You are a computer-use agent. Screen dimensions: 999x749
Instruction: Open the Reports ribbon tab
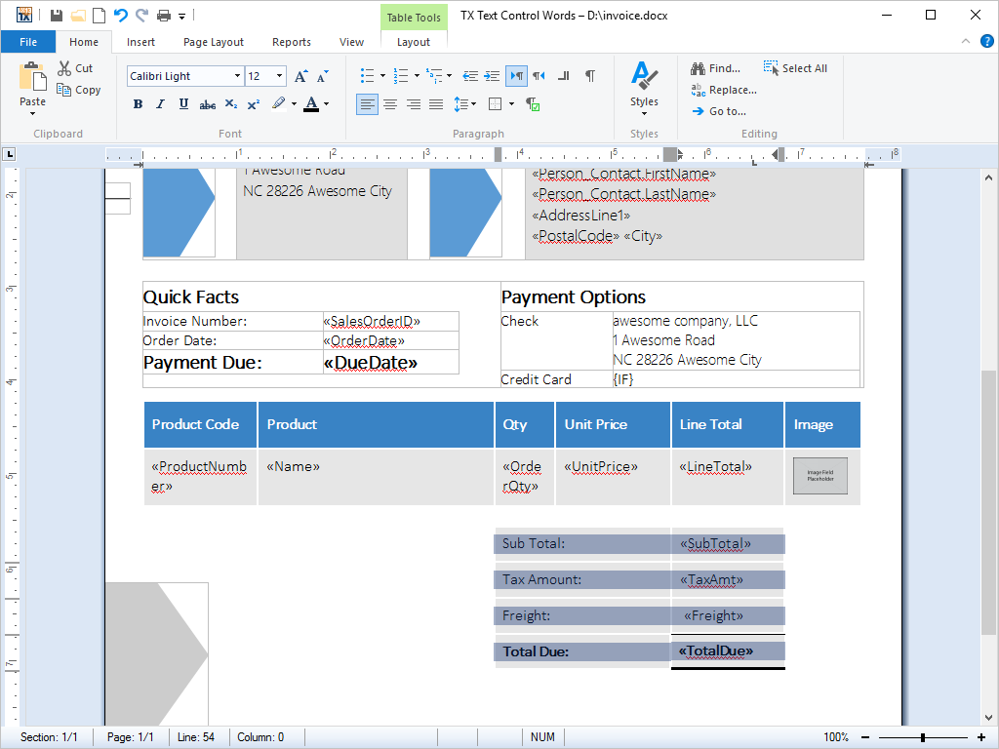tap(292, 42)
